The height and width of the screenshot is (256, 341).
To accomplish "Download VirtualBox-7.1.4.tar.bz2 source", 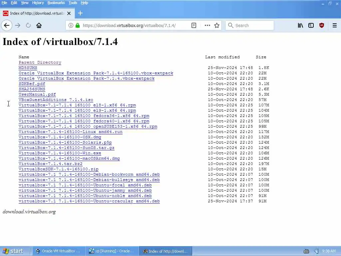I will pyautogui.click(x=51, y=164).
